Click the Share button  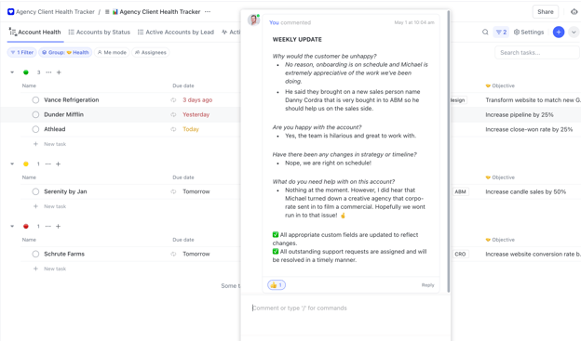click(545, 12)
